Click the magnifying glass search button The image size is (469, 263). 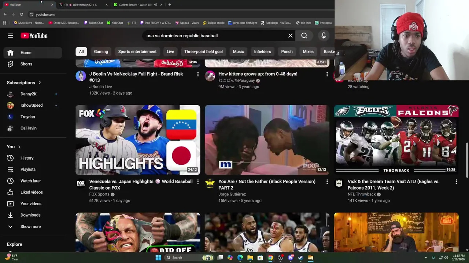tap(304, 36)
